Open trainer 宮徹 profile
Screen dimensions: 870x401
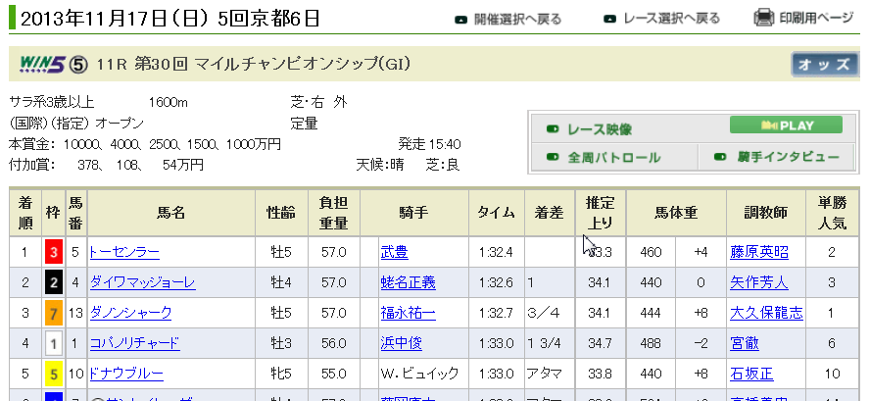745,343
